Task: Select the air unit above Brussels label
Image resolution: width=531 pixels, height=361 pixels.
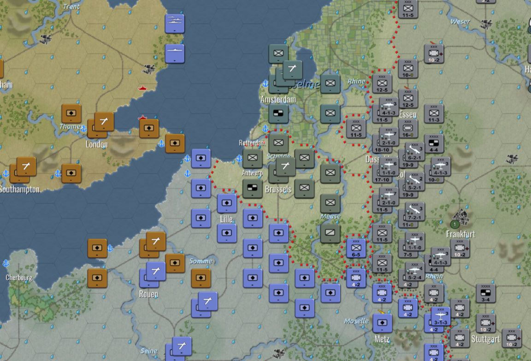Action: [x=285, y=166]
